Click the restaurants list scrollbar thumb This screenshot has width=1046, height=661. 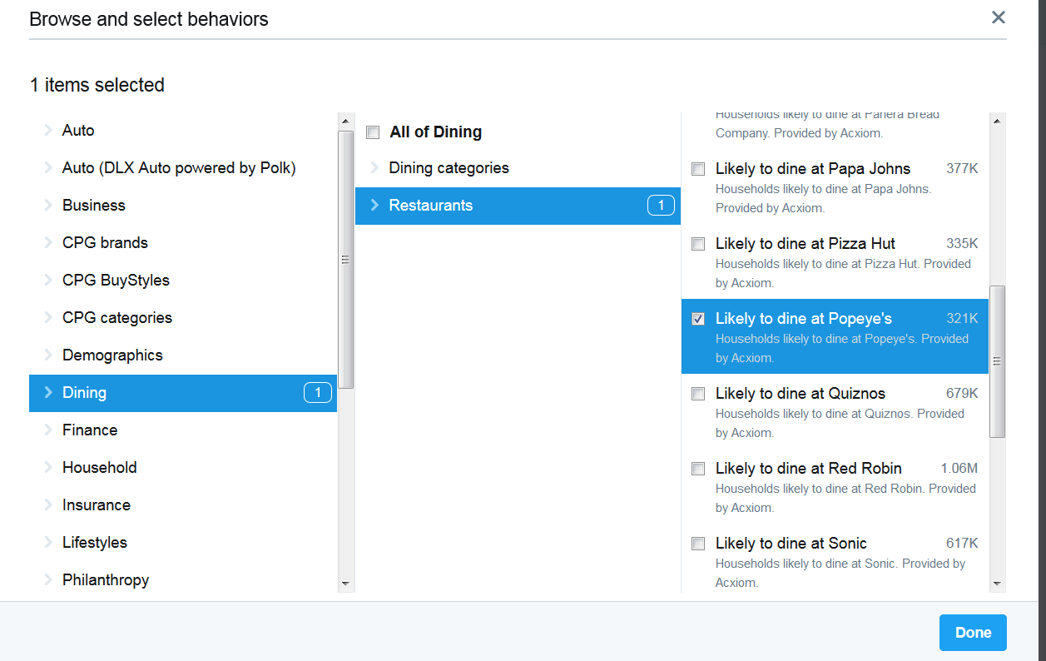(997, 361)
